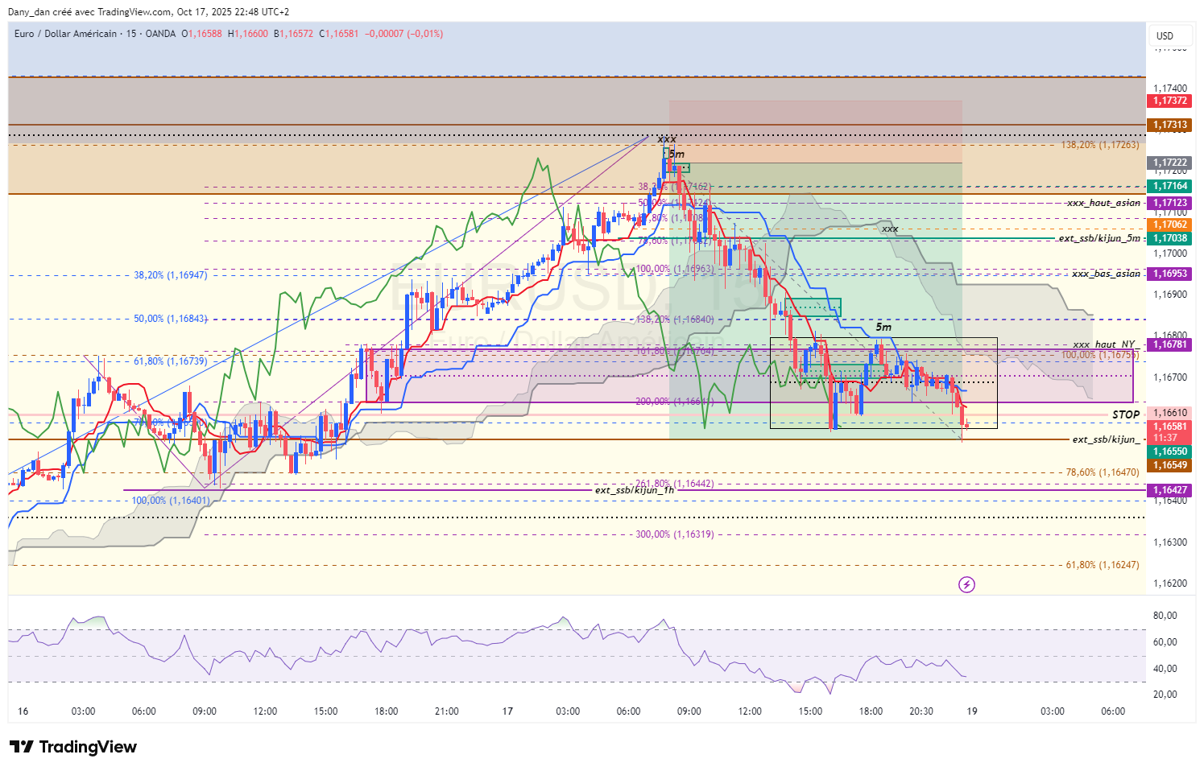Select the purple 1,16781 price label
Image resolution: width=1204 pixels, height=771 pixels.
1169,344
